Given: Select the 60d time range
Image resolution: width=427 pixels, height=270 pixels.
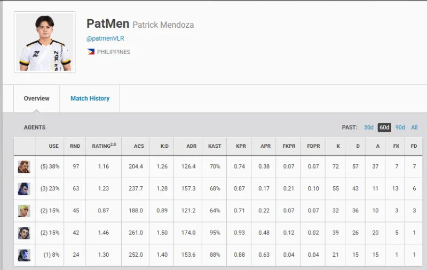Looking at the screenshot, I should [x=384, y=128].
